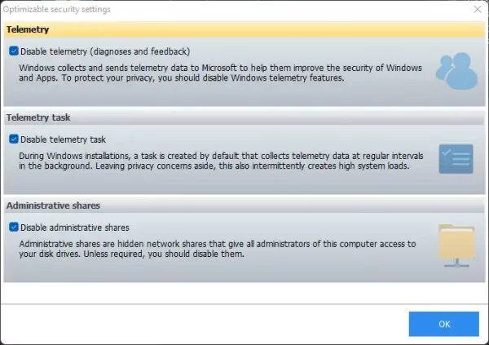Screen dimensions: 489x345
Task: Click the 'Disable telemetry (diagnoses and feedback)' label
Action: 105,51
